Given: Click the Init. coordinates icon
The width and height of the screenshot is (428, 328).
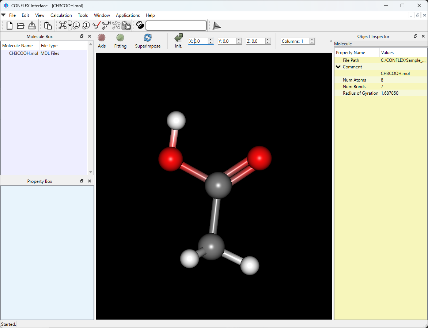Looking at the screenshot, I should (x=178, y=38).
